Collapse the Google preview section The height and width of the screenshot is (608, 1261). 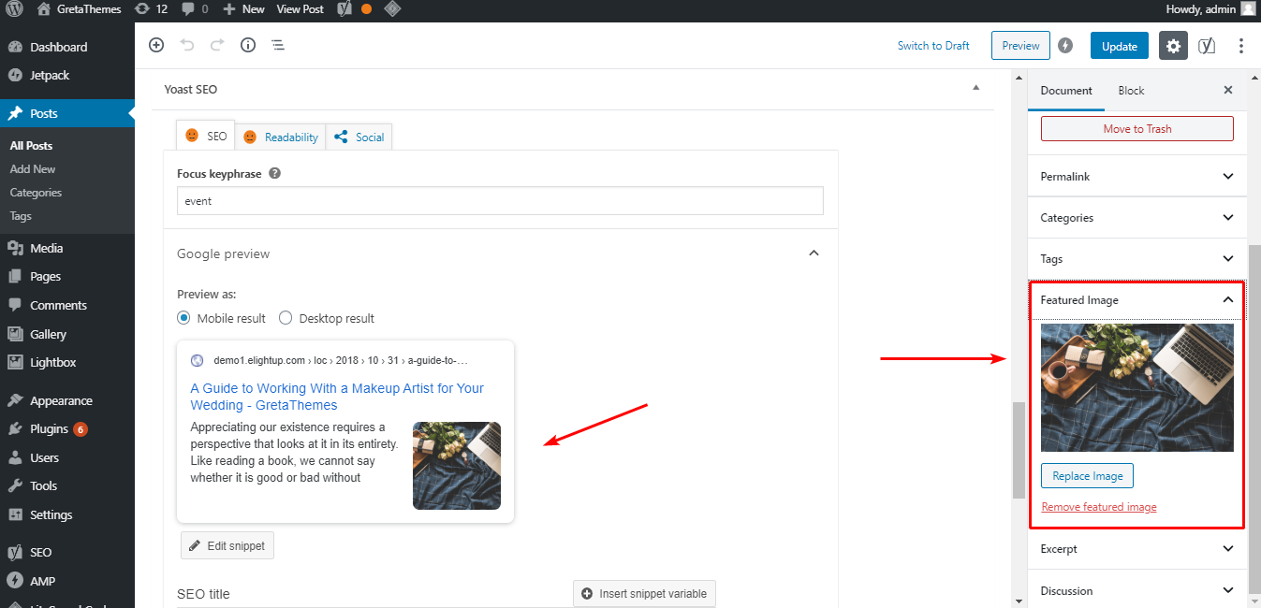(x=814, y=253)
